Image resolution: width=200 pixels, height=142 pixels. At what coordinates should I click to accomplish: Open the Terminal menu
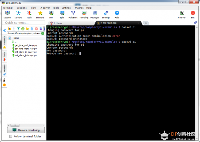(x=8, y=8)
